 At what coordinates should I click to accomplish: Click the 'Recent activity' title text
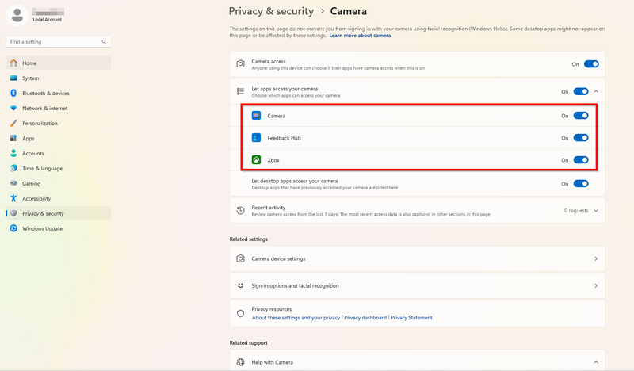pyautogui.click(x=269, y=207)
